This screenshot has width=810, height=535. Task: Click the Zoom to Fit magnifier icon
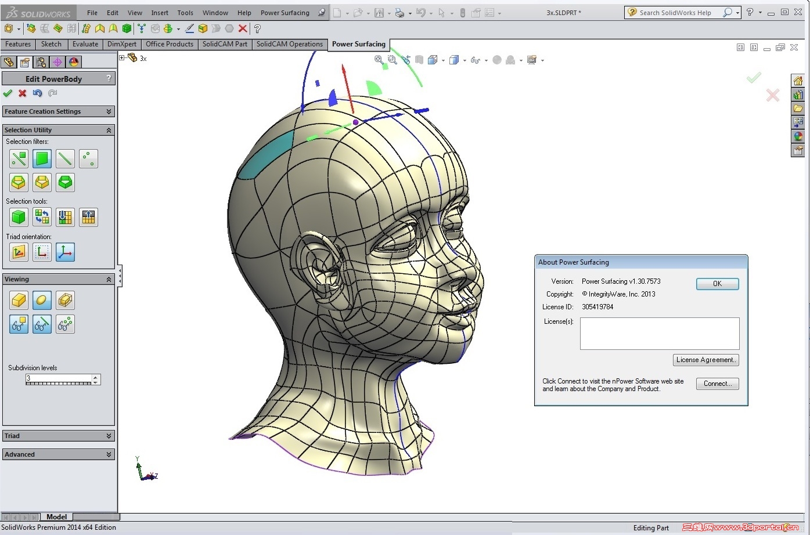(379, 59)
